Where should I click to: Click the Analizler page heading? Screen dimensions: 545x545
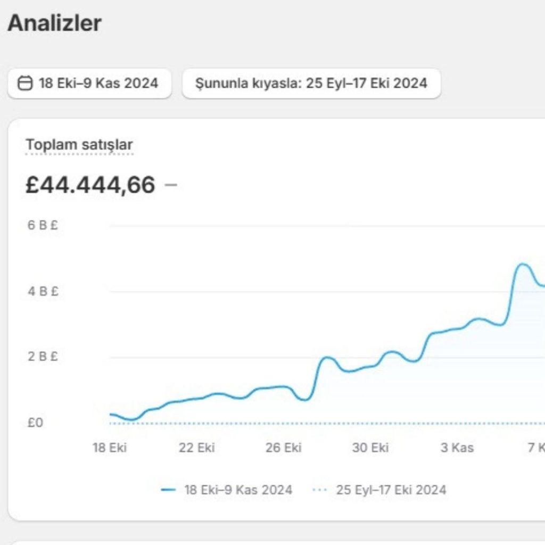(54, 23)
